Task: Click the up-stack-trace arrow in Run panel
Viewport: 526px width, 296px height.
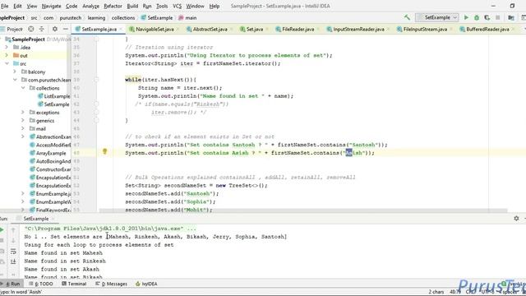Action: coord(13,230)
